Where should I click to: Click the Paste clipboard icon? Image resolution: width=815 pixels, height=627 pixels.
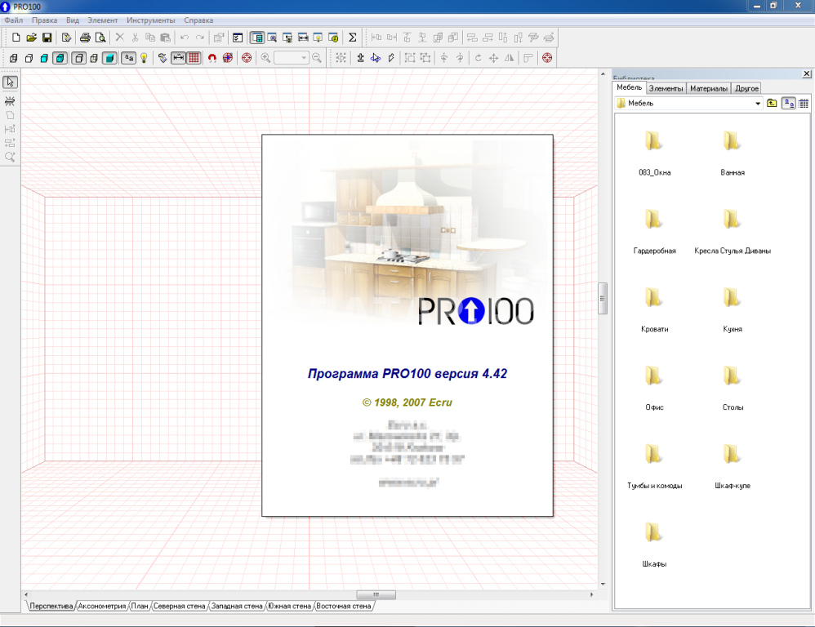pyautogui.click(x=165, y=38)
